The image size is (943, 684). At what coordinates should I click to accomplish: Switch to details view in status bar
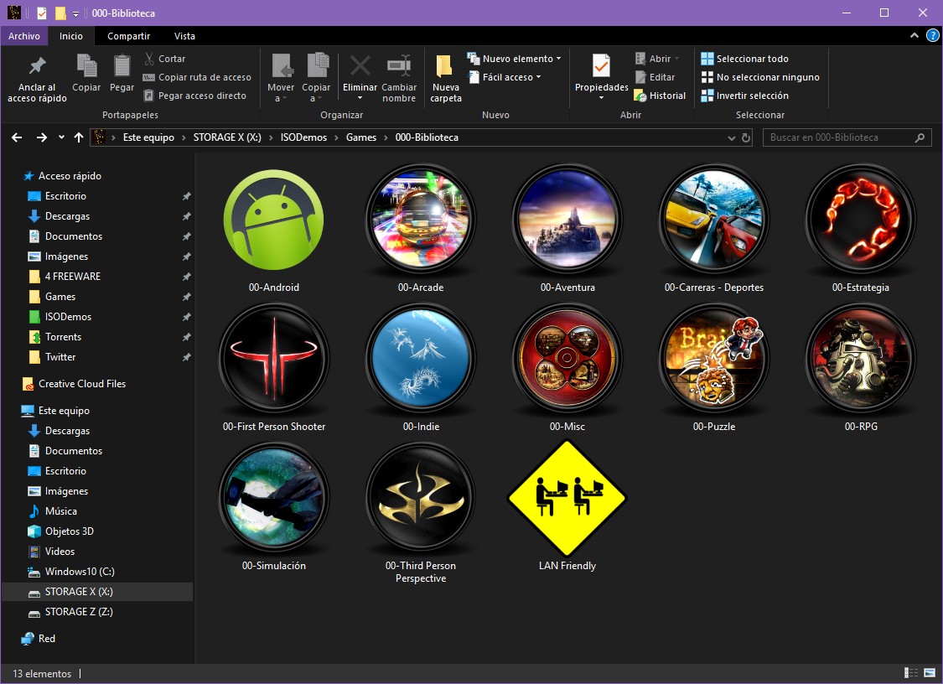coord(911,673)
